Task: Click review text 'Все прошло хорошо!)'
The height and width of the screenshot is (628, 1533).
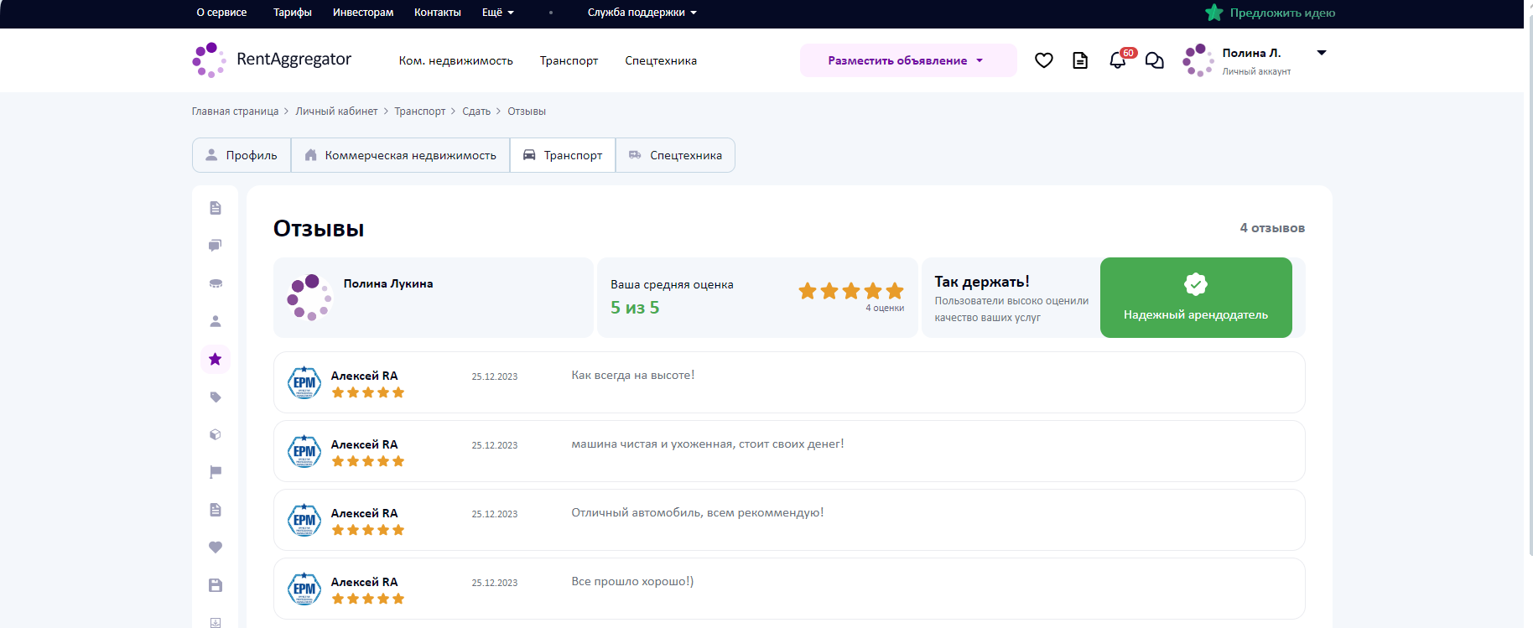Action: point(632,581)
